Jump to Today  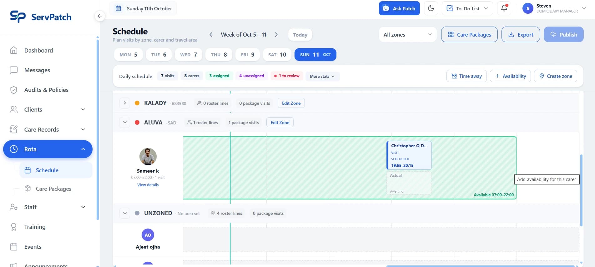(x=300, y=35)
